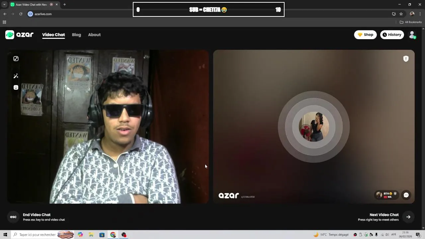Open the Shop with the gem icon

click(365, 35)
